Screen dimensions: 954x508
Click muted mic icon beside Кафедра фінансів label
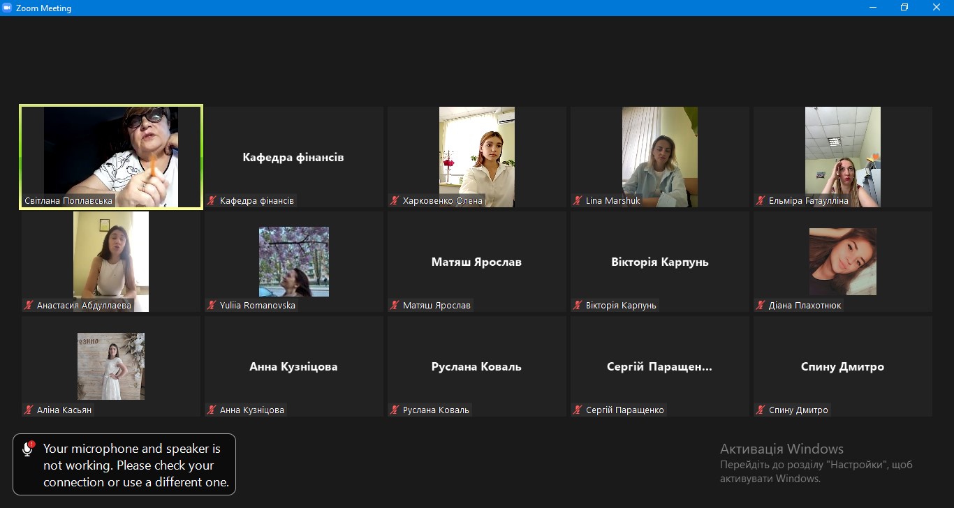coord(212,201)
